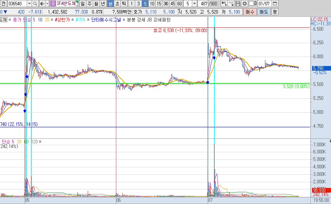Open the custom interval dropdown arrow

(195, 4)
